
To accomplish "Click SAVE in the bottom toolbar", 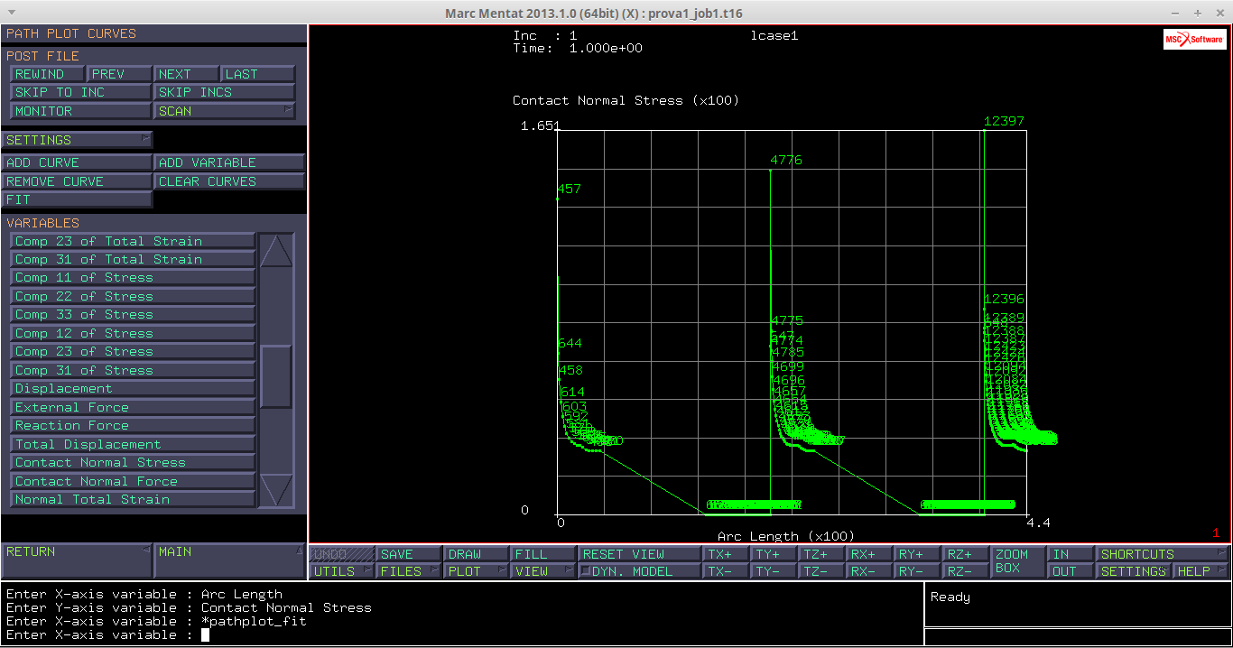I will tap(409, 554).
